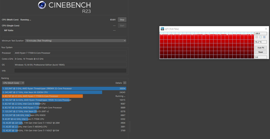Click the dark blue color swatch
270x139 pixels.
pyautogui.click(x=264, y=37)
